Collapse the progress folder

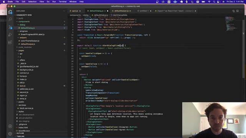[23, 31]
